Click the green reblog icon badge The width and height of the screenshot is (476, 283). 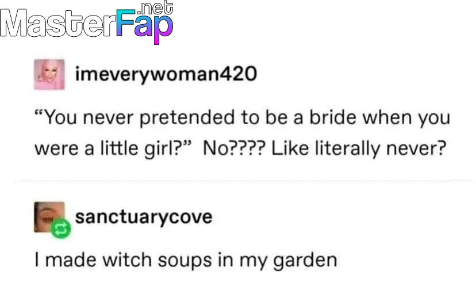61,228
